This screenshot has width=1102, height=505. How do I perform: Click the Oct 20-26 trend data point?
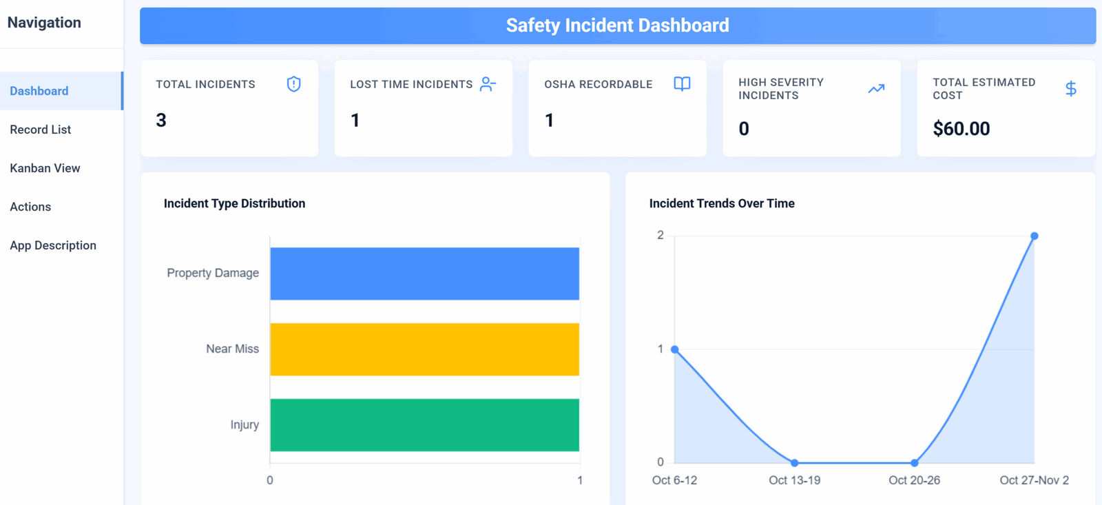tap(914, 463)
